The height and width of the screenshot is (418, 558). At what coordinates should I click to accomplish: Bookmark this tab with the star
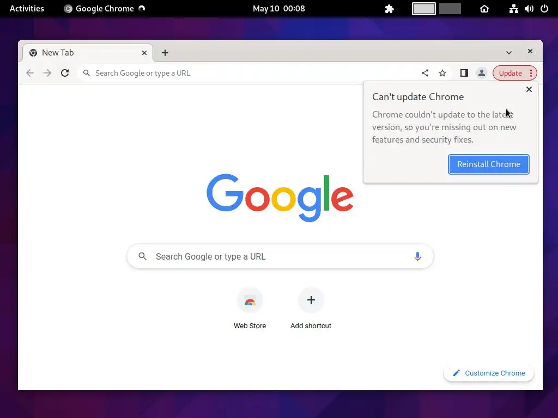[442, 73]
